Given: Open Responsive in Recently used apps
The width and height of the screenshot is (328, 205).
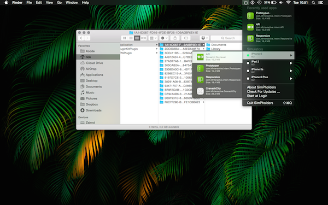Looking at the screenshot, I should (x=268, y=38).
